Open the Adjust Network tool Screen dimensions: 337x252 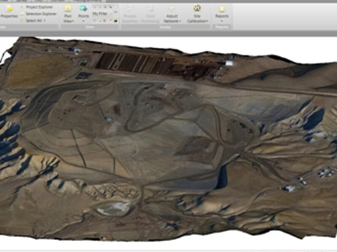coord(172,9)
